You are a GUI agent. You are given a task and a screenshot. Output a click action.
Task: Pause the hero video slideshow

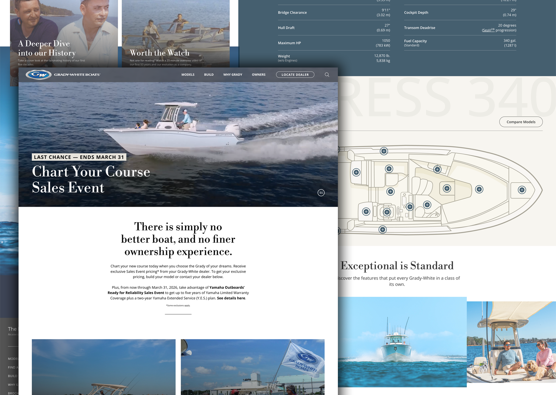coord(321,193)
